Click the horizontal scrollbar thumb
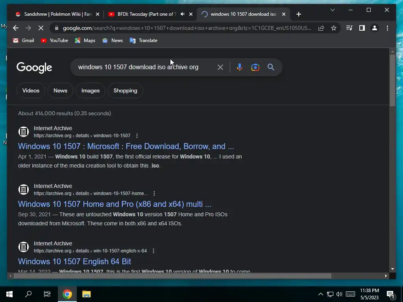The width and height of the screenshot is (403, 302). pyautogui.click(x=172, y=276)
